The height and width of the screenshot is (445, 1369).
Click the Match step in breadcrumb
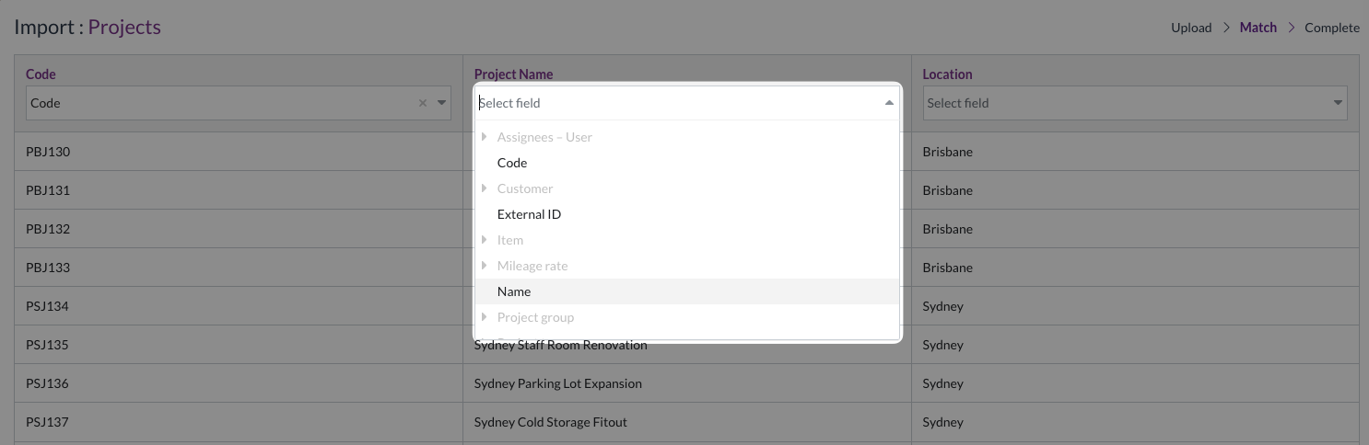click(1258, 28)
